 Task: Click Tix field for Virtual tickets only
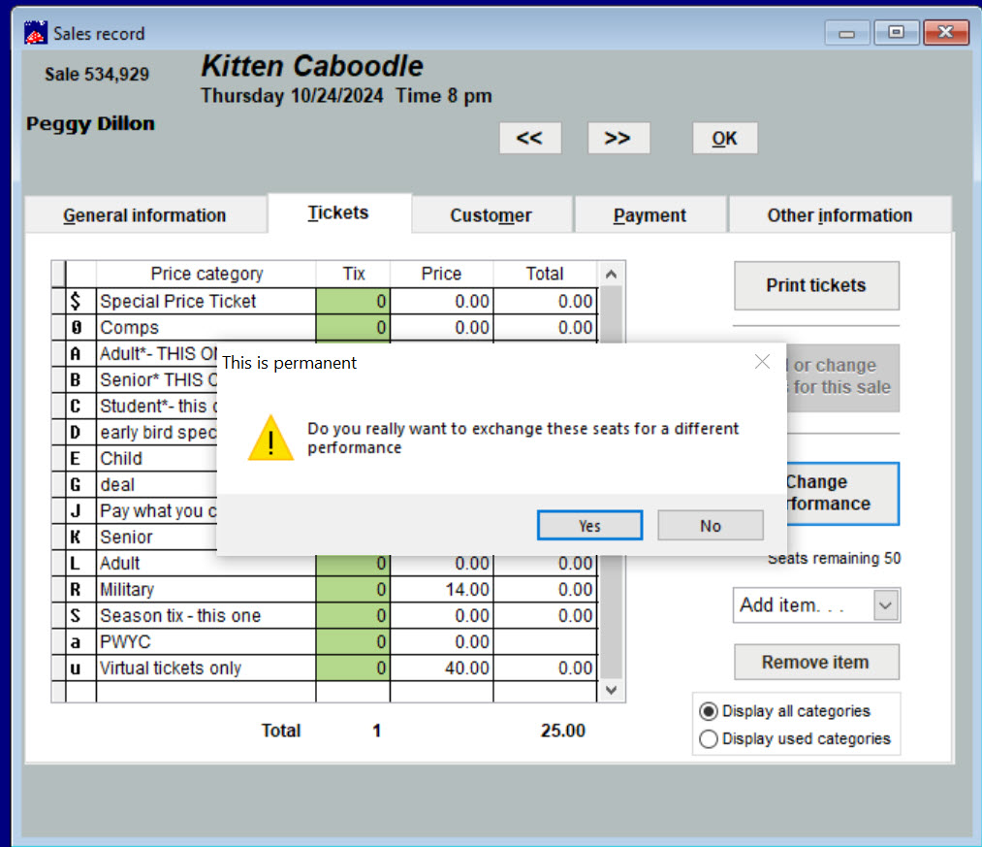[353, 668]
